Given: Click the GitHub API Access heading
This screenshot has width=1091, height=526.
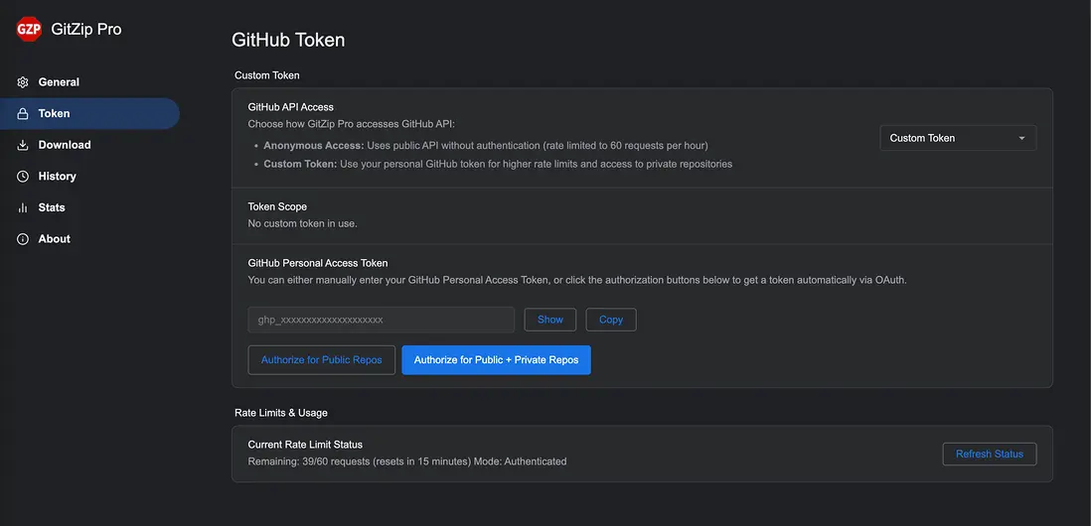Looking at the screenshot, I should pyautogui.click(x=291, y=107).
